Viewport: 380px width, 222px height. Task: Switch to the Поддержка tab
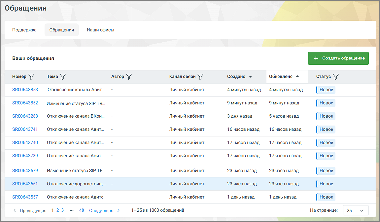24,30
